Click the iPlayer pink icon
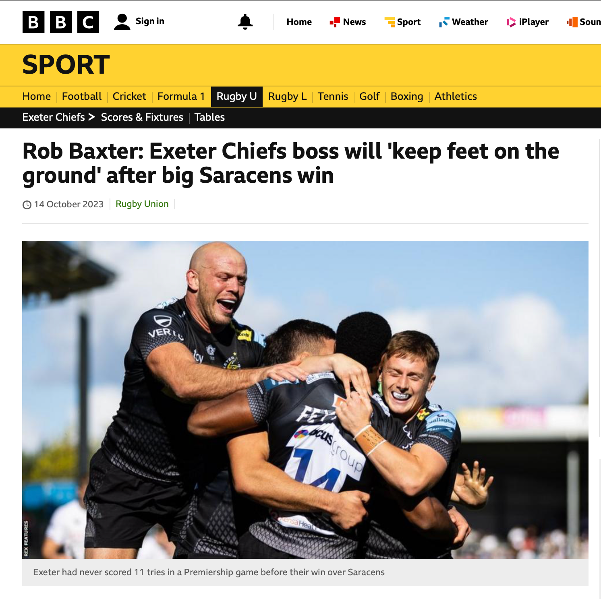 click(x=511, y=22)
